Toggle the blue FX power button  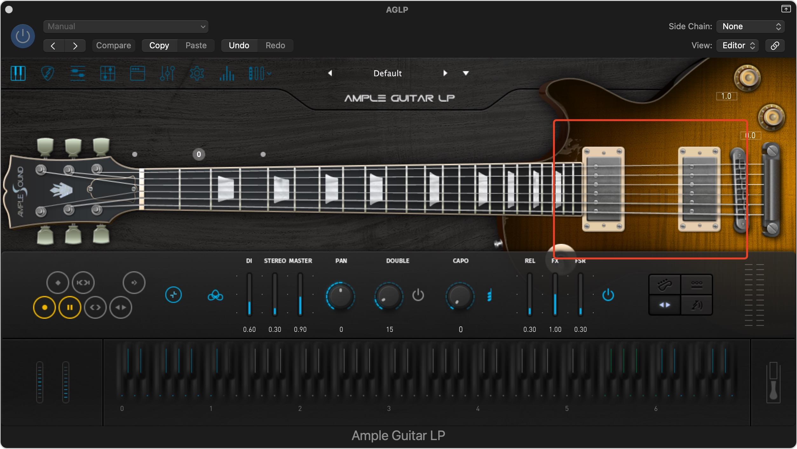(x=608, y=295)
